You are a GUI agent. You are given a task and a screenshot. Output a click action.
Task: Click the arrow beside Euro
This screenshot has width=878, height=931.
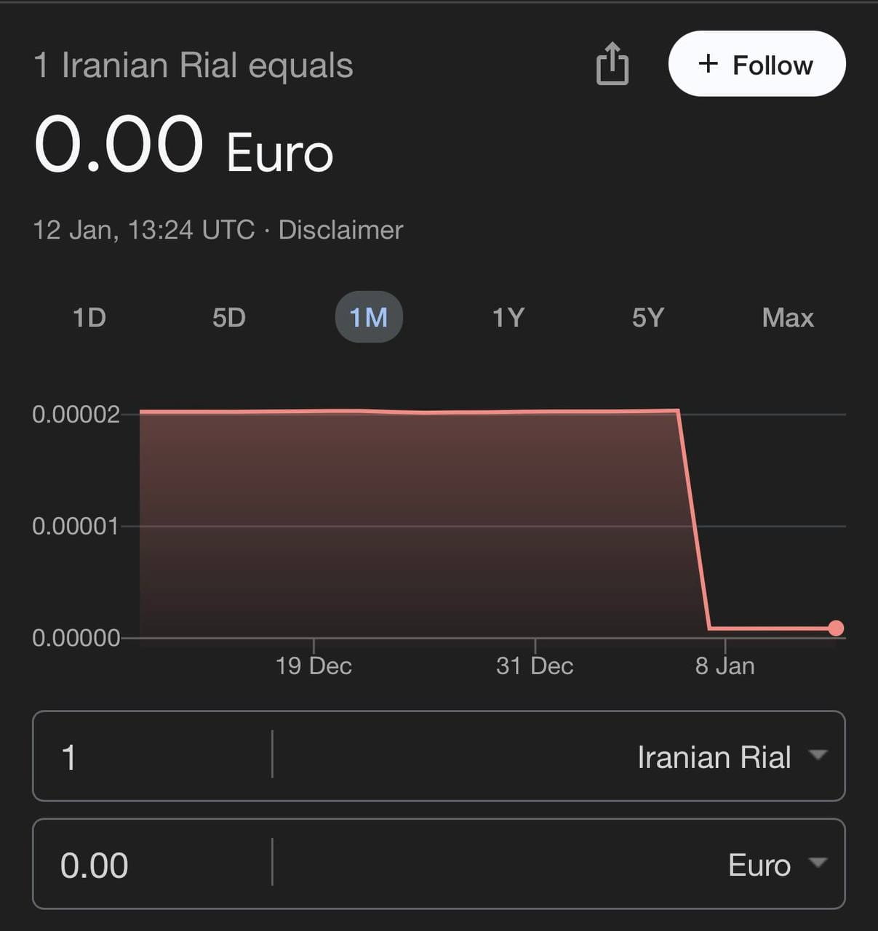[818, 863]
